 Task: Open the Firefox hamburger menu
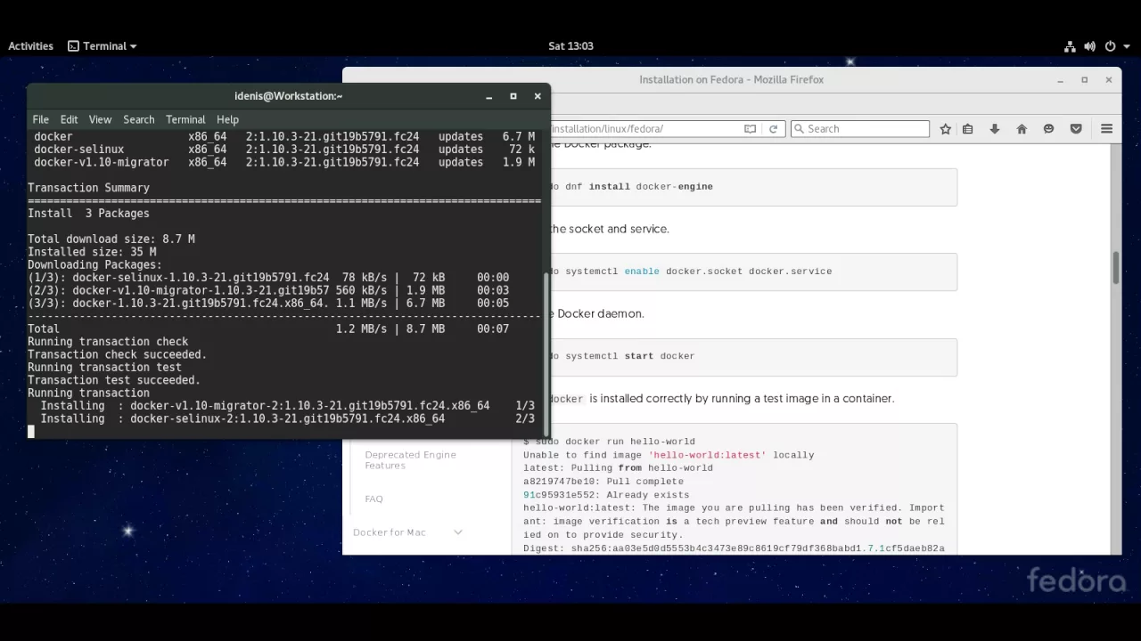(1106, 129)
